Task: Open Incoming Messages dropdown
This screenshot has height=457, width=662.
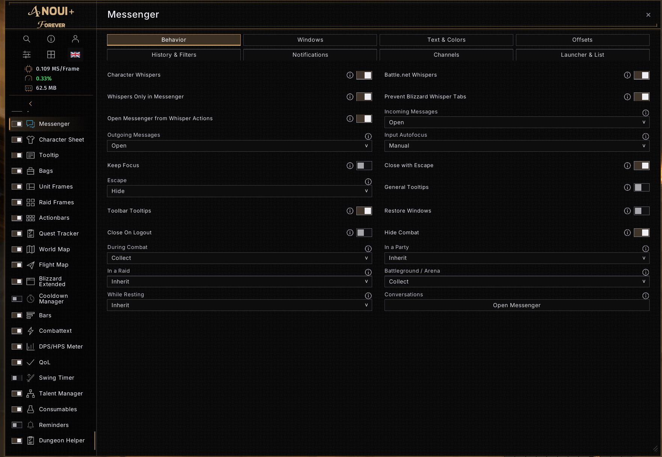Action: (x=517, y=122)
